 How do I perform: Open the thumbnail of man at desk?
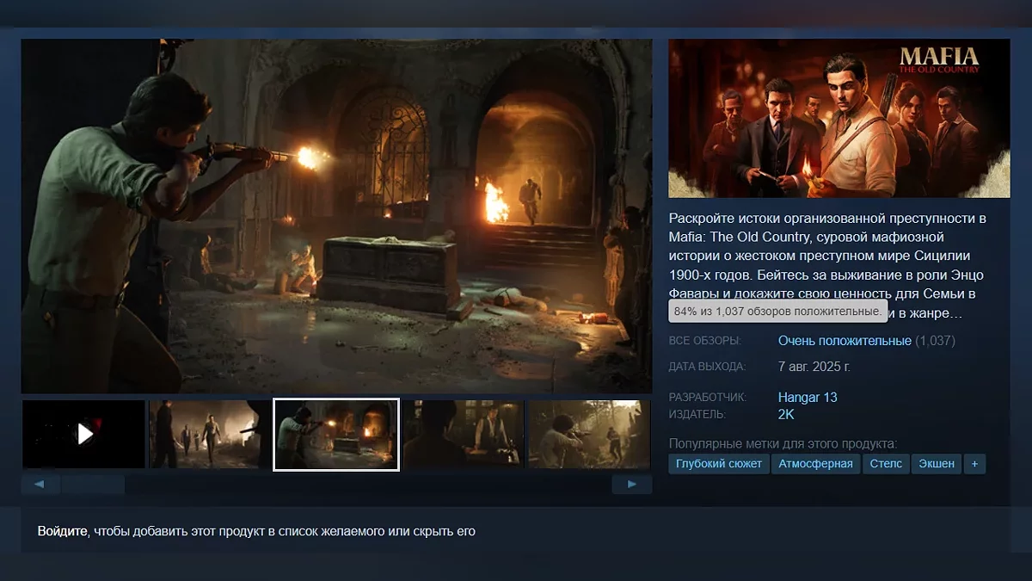coord(463,434)
